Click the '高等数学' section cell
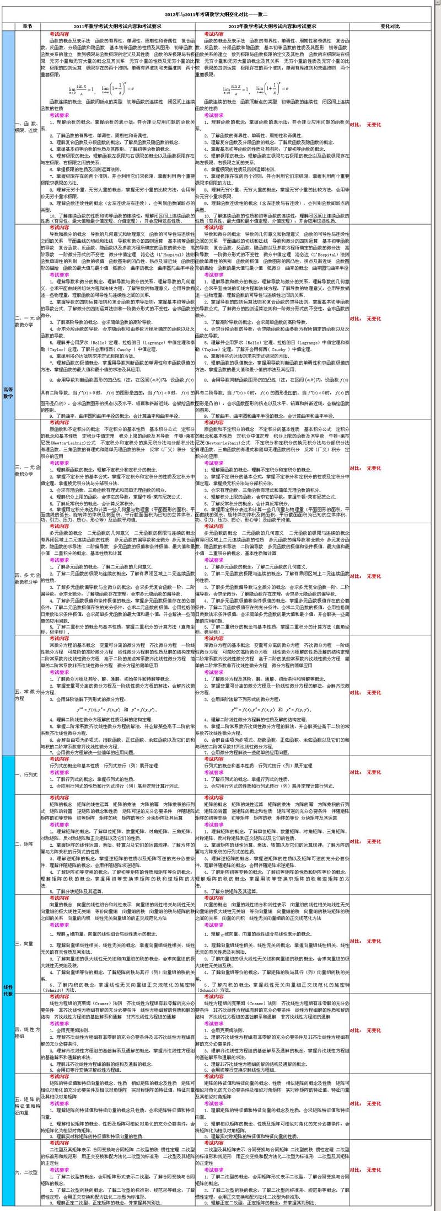The width and height of the screenshot is (441, 1211). (x=8, y=392)
